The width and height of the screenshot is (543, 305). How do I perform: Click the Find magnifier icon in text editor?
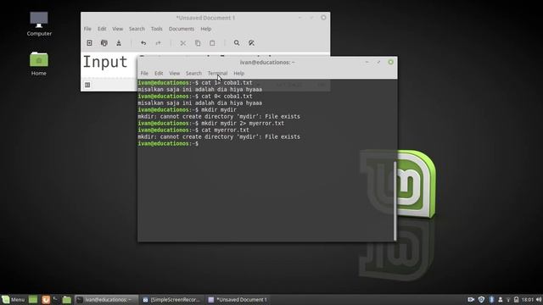pyautogui.click(x=237, y=43)
